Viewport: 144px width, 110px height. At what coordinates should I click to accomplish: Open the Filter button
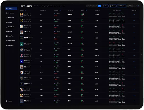pyautogui.click(x=105, y=6)
